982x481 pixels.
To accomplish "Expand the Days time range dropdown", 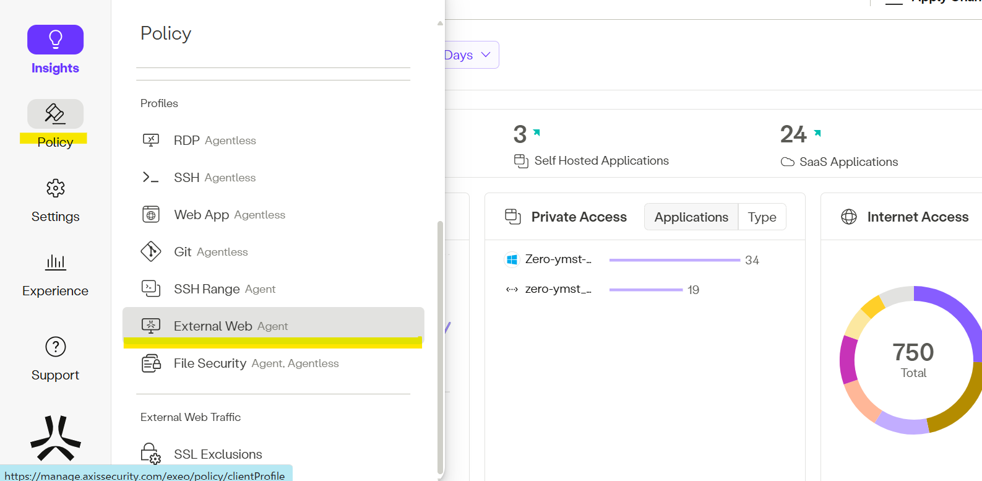I will (x=472, y=55).
